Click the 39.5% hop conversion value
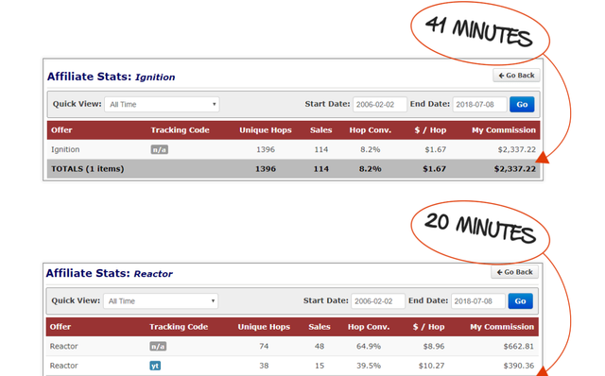The height and width of the screenshot is (376, 605). click(369, 366)
